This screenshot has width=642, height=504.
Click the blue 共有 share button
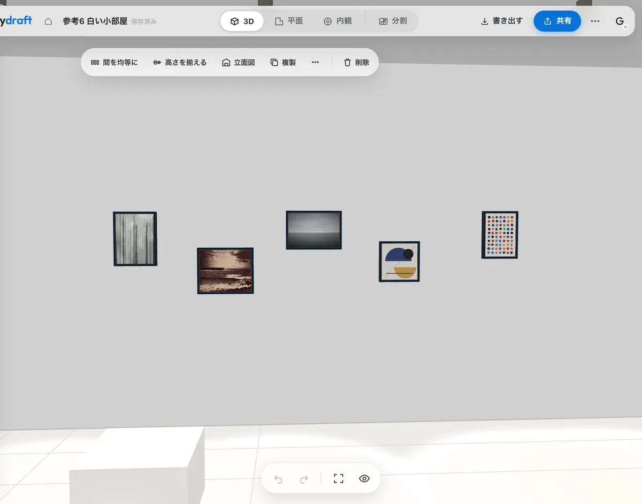557,21
